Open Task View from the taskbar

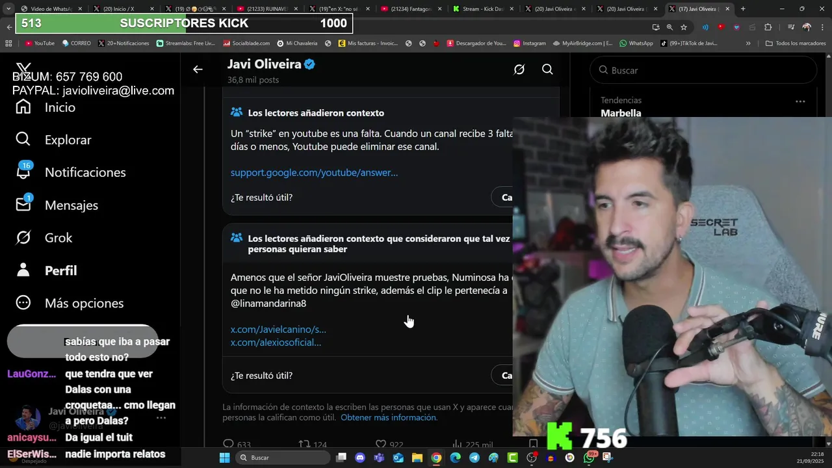(341, 458)
